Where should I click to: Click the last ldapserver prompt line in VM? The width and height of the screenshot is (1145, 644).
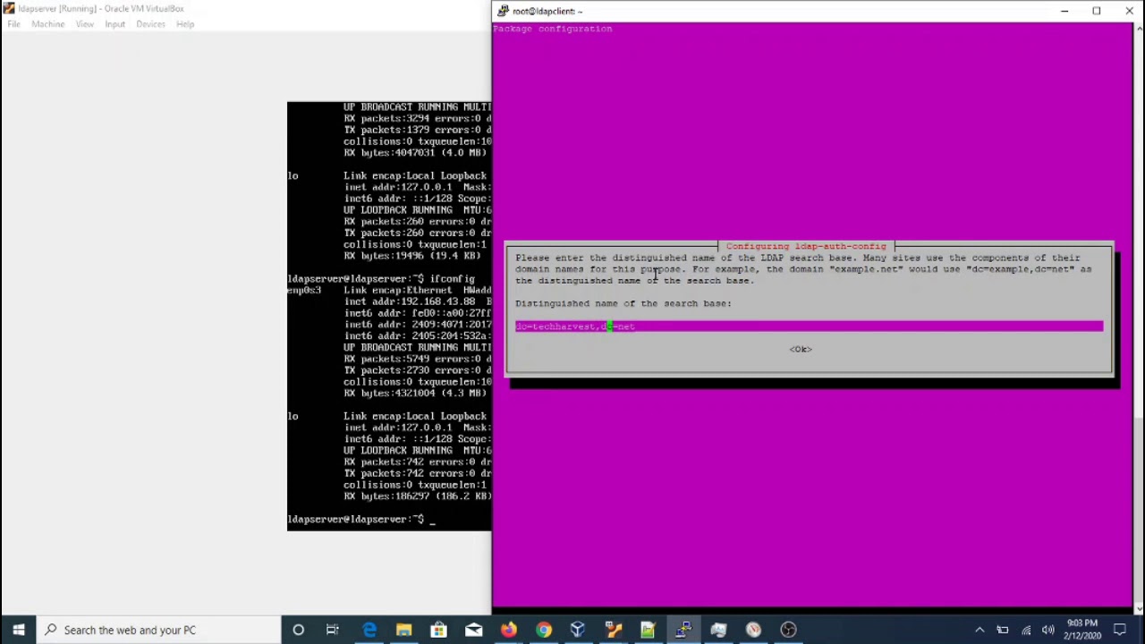(361, 519)
